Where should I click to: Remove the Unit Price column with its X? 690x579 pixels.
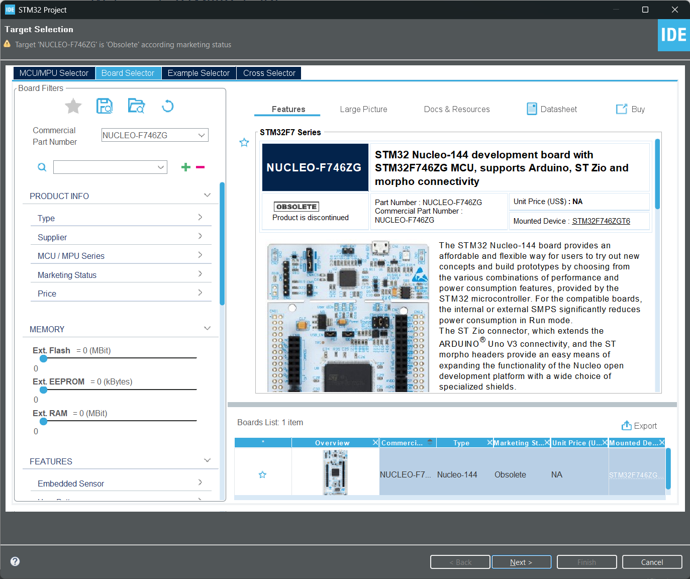point(605,442)
